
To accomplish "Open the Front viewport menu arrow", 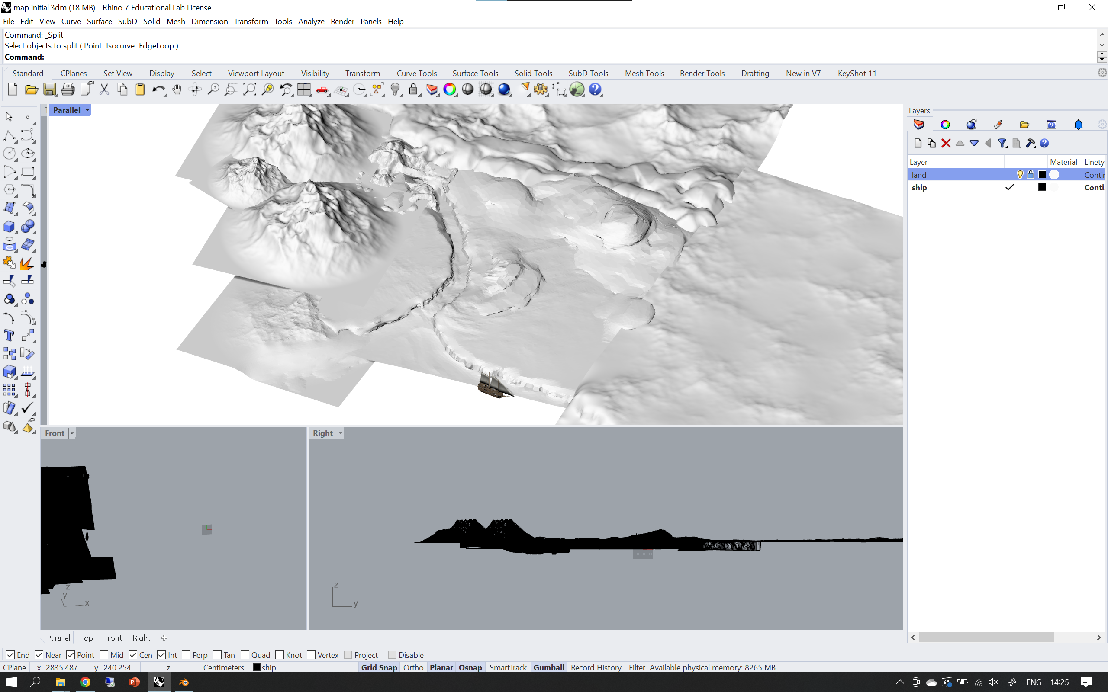I will click(x=72, y=433).
